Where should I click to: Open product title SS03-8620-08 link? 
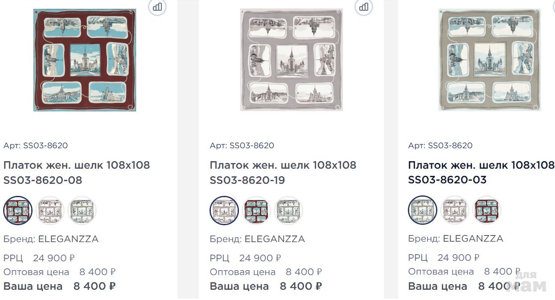click(x=77, y=173)
